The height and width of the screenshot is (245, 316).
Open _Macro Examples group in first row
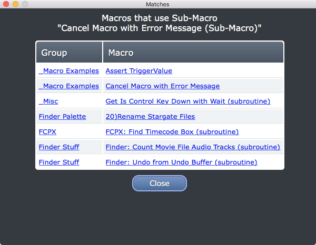coord(69,71)
